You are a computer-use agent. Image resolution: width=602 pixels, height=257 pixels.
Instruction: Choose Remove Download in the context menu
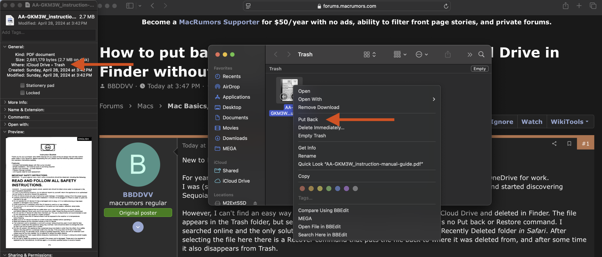(318, 107)
